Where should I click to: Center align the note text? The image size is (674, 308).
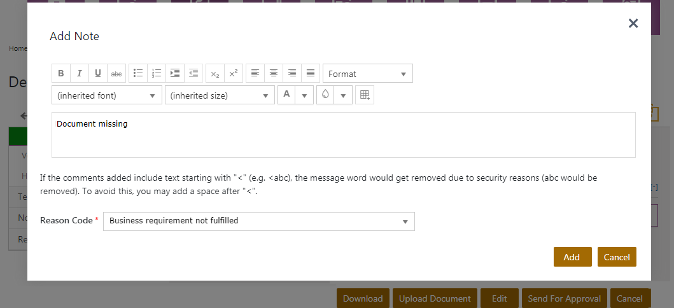click(274, 74)
